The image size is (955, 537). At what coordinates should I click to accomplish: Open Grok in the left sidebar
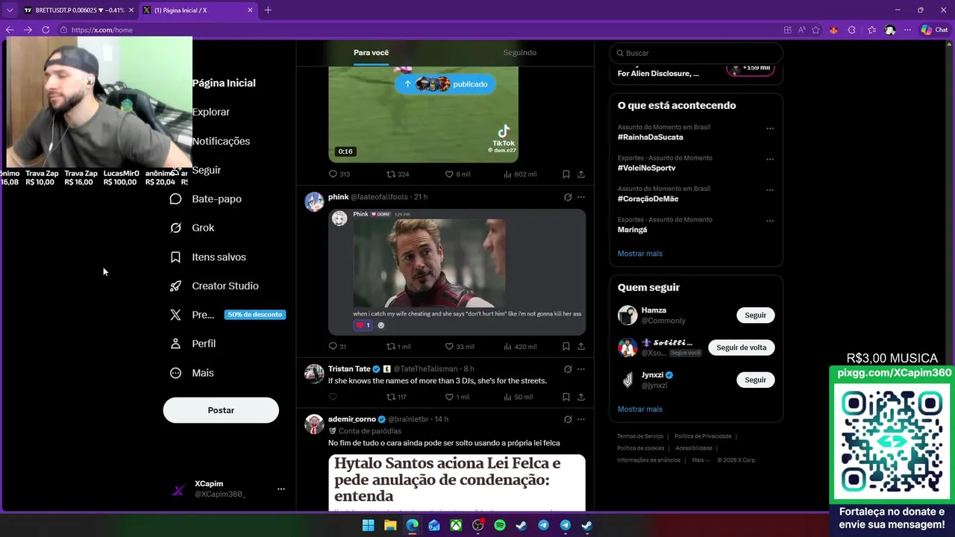(192, 228)
